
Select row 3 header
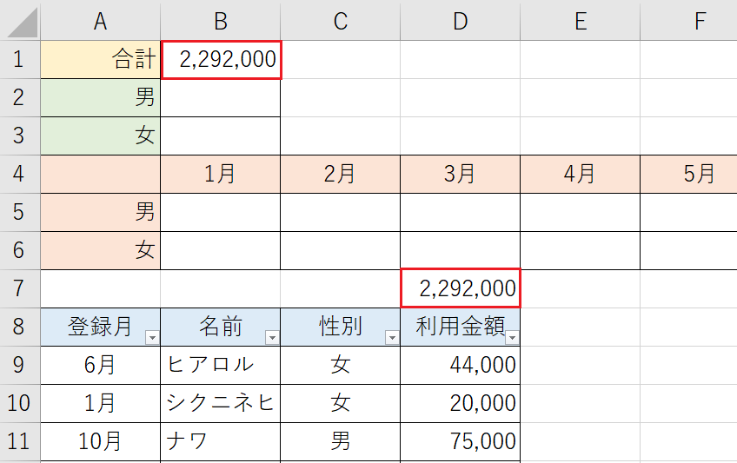point(20,136)
